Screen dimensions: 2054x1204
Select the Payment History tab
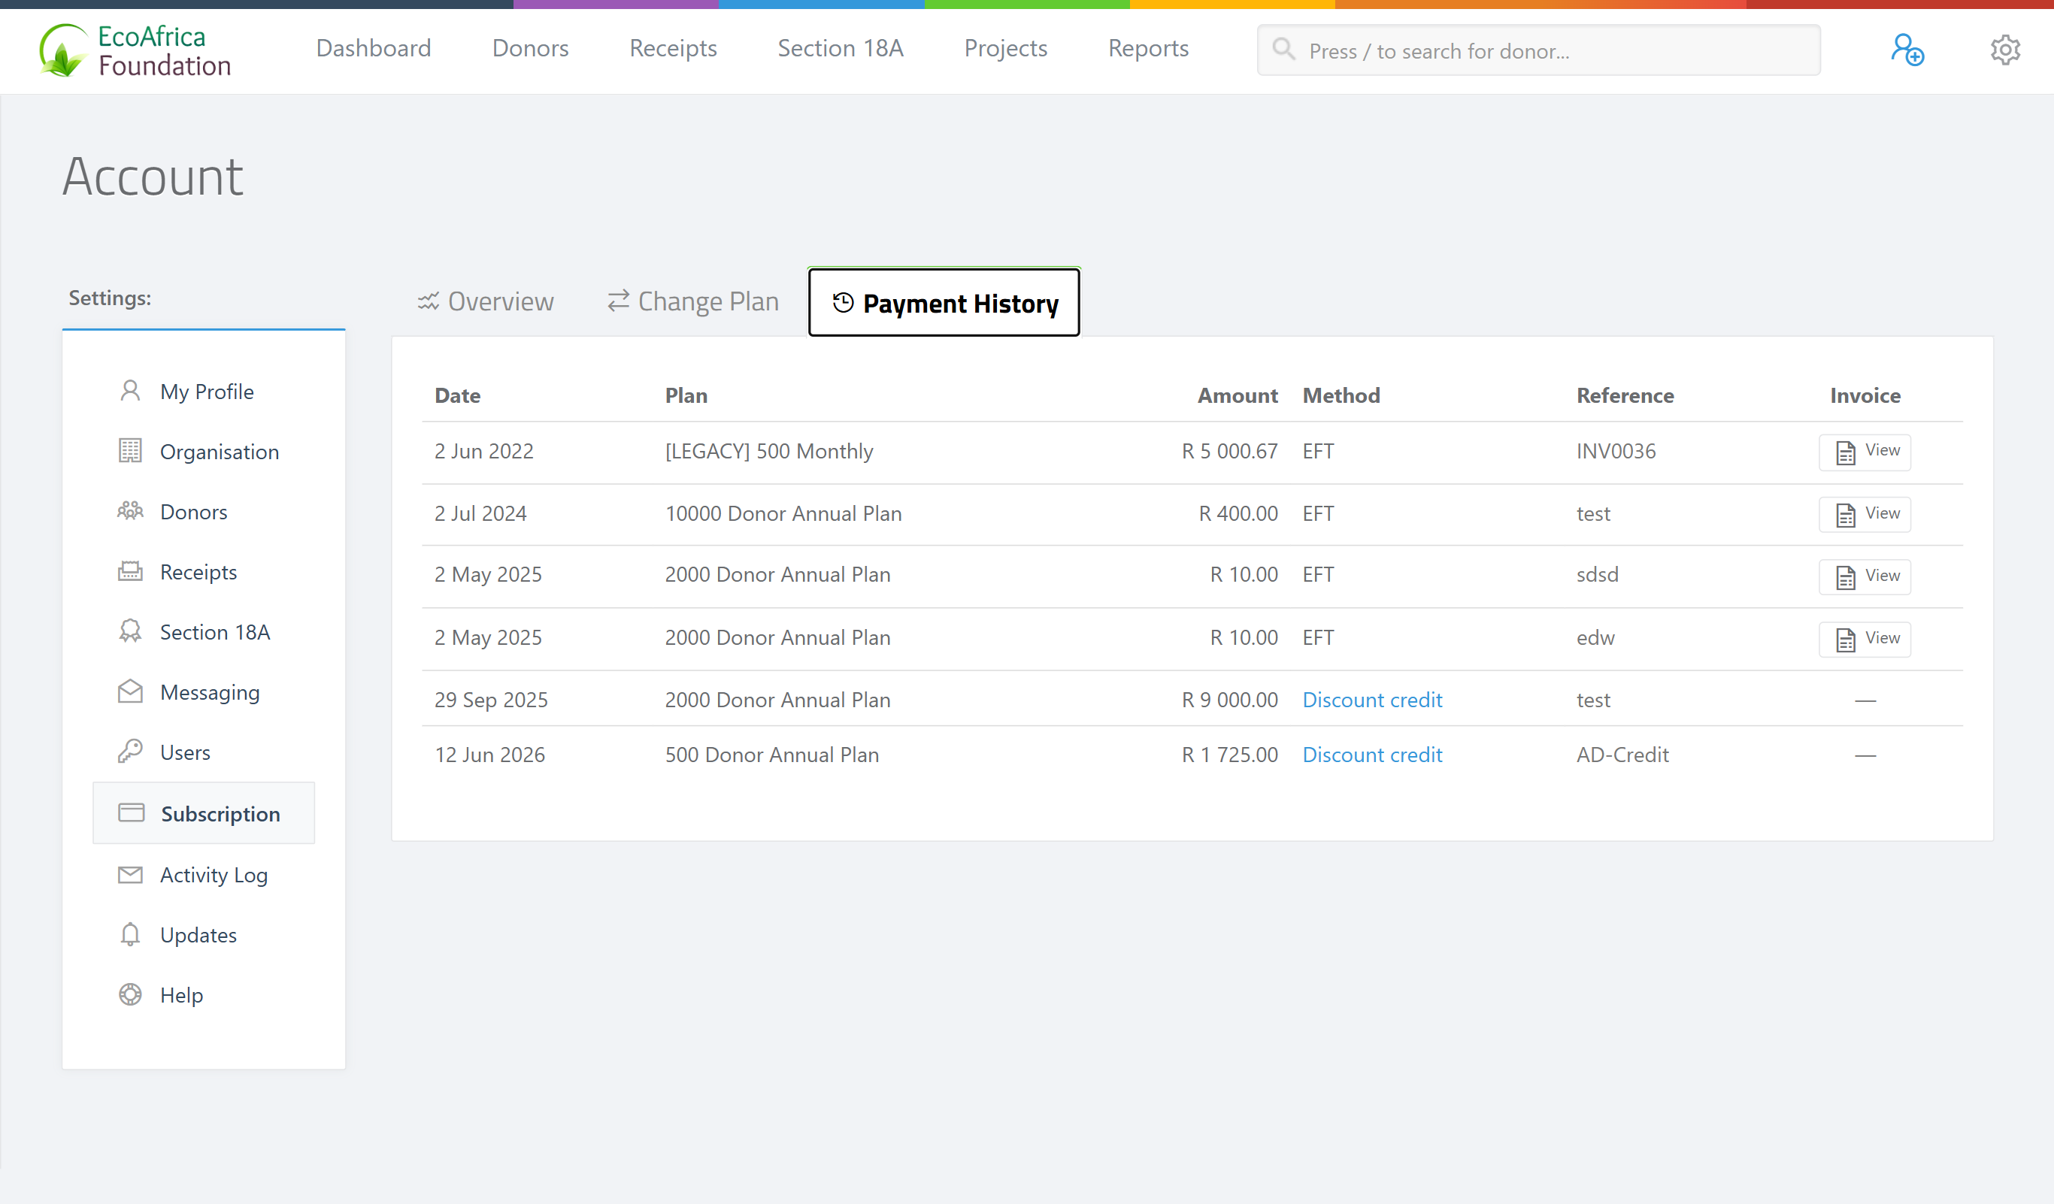point(944,302)
